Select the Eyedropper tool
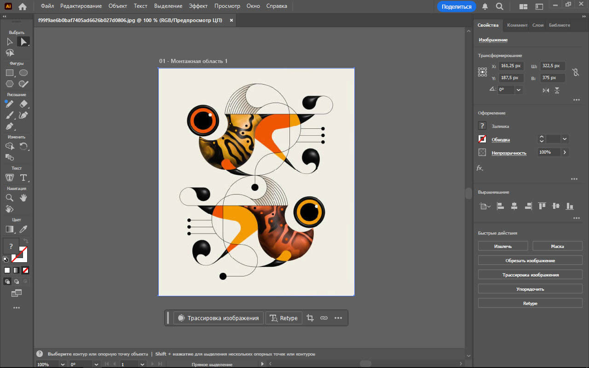Screen dimensions: 589x368 [x=23, y=229]
